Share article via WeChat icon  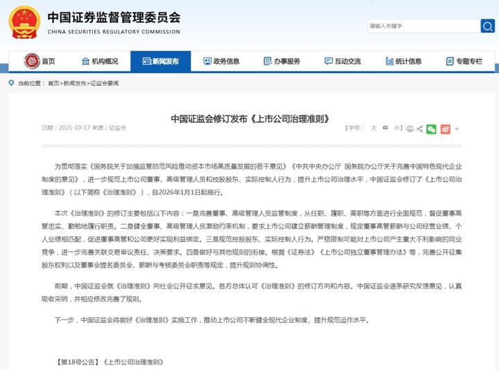(x=431, y=129)
